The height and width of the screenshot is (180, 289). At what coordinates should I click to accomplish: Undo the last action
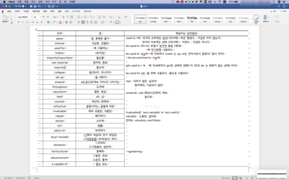39,6
